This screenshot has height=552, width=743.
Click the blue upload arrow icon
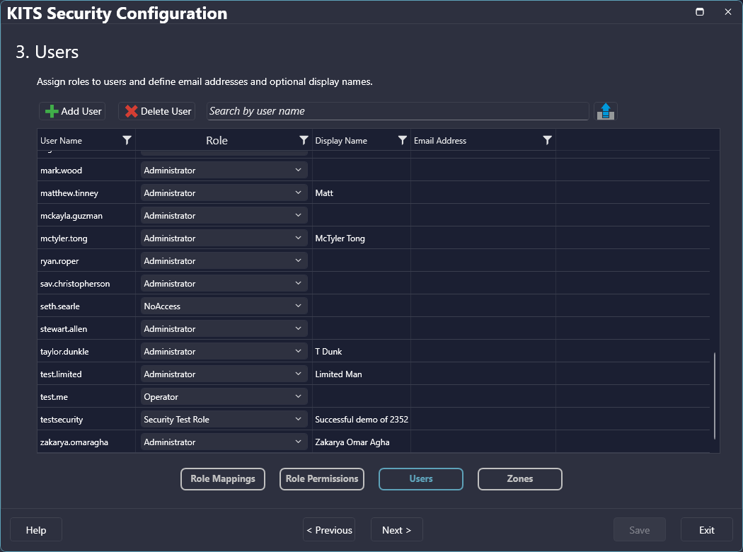605,111
